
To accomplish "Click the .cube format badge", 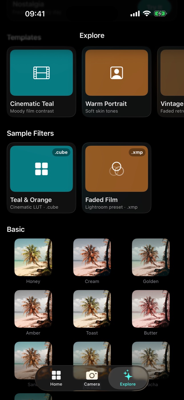I will tap(61, 152).
